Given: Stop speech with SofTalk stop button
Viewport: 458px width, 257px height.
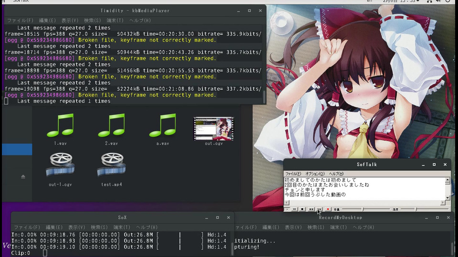Looking at the screenshot, I should point(302,209).
